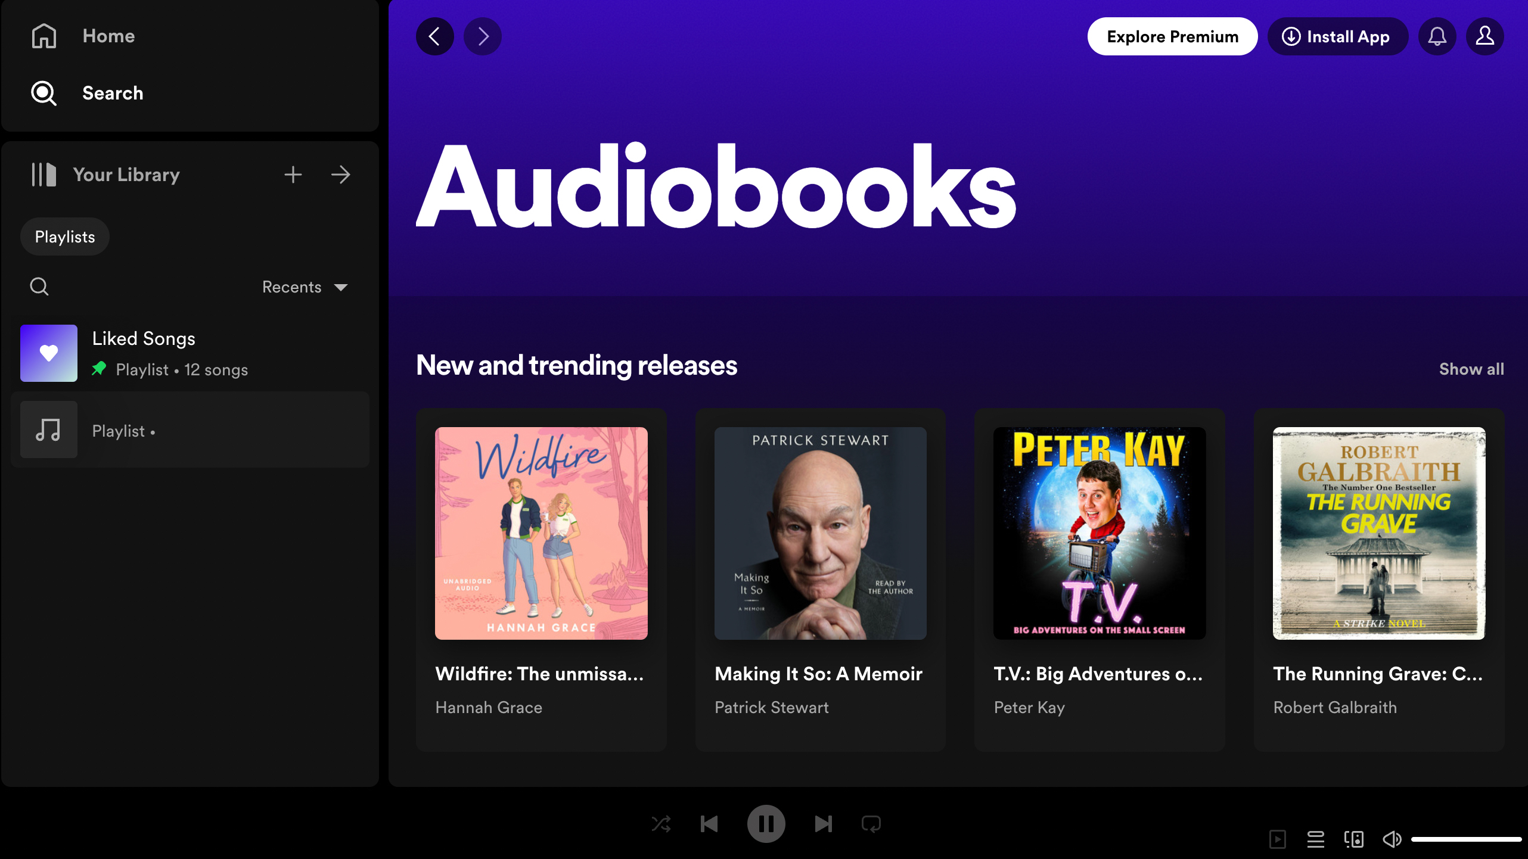
Task: Mute the volume speaker icon
Action: (x=1392, y=839)
